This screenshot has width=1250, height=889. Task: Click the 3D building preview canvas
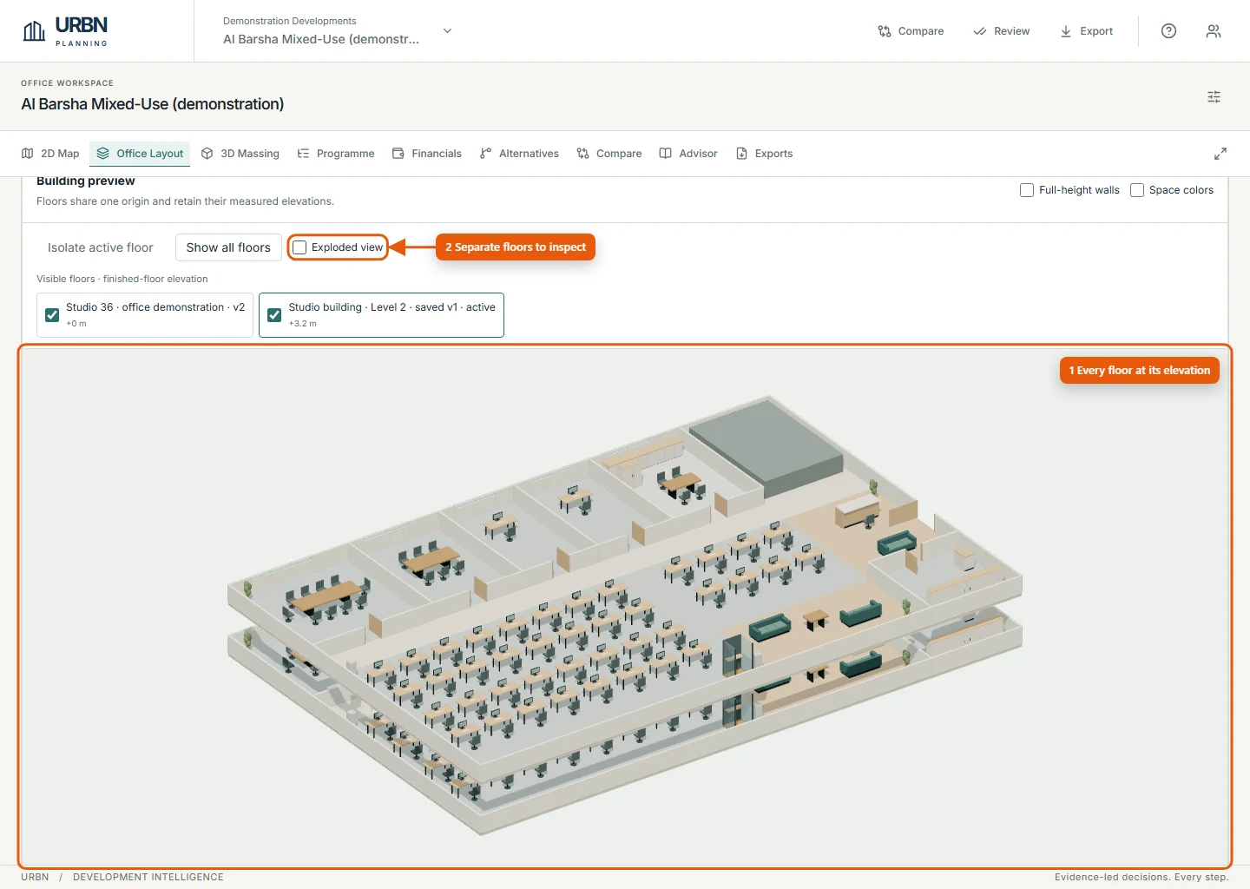coord(625,606)
